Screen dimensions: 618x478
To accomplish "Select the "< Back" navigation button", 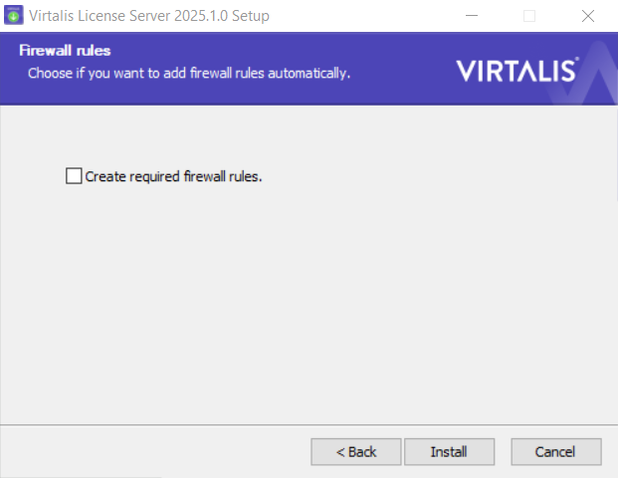I will [356, 452].
